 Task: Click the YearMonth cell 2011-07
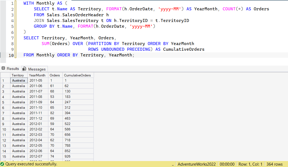[38, 91]
